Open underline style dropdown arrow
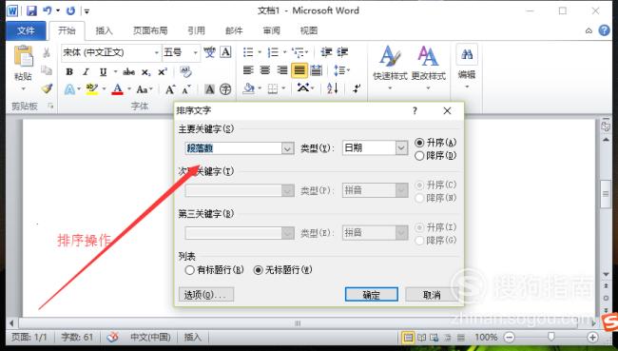Image resolution: width=618 pixels, height=351 pixels. tap(115, 71)
